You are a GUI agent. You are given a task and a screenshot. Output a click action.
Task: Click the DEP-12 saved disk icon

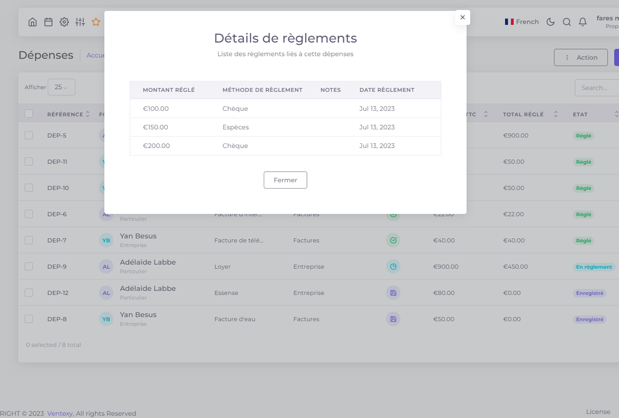[x=393, y=293]
